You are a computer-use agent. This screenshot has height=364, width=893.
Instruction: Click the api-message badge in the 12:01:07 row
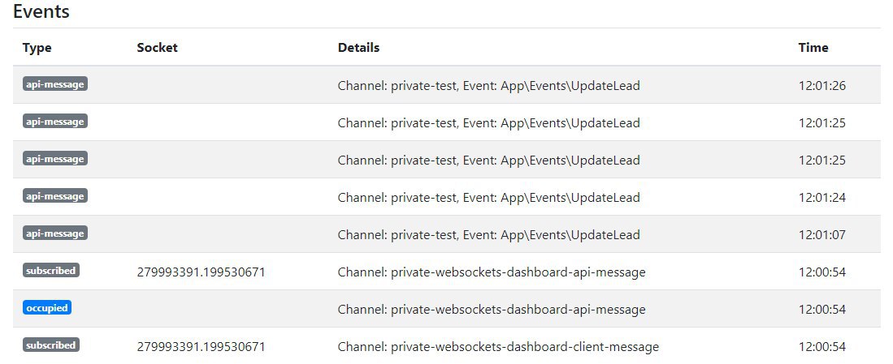pos(55,233)
